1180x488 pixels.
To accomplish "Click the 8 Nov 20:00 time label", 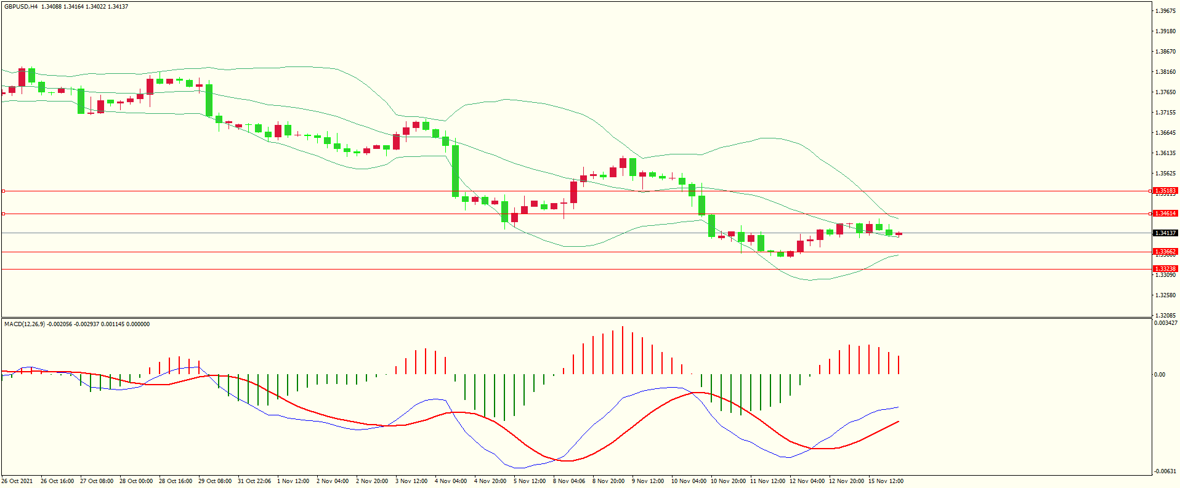I will coord(608,481).
